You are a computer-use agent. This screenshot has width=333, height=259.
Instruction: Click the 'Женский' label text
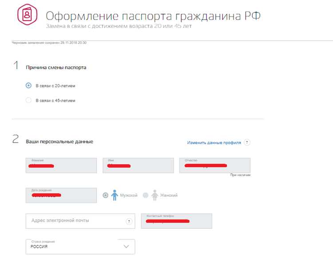[x=169, y=195]
